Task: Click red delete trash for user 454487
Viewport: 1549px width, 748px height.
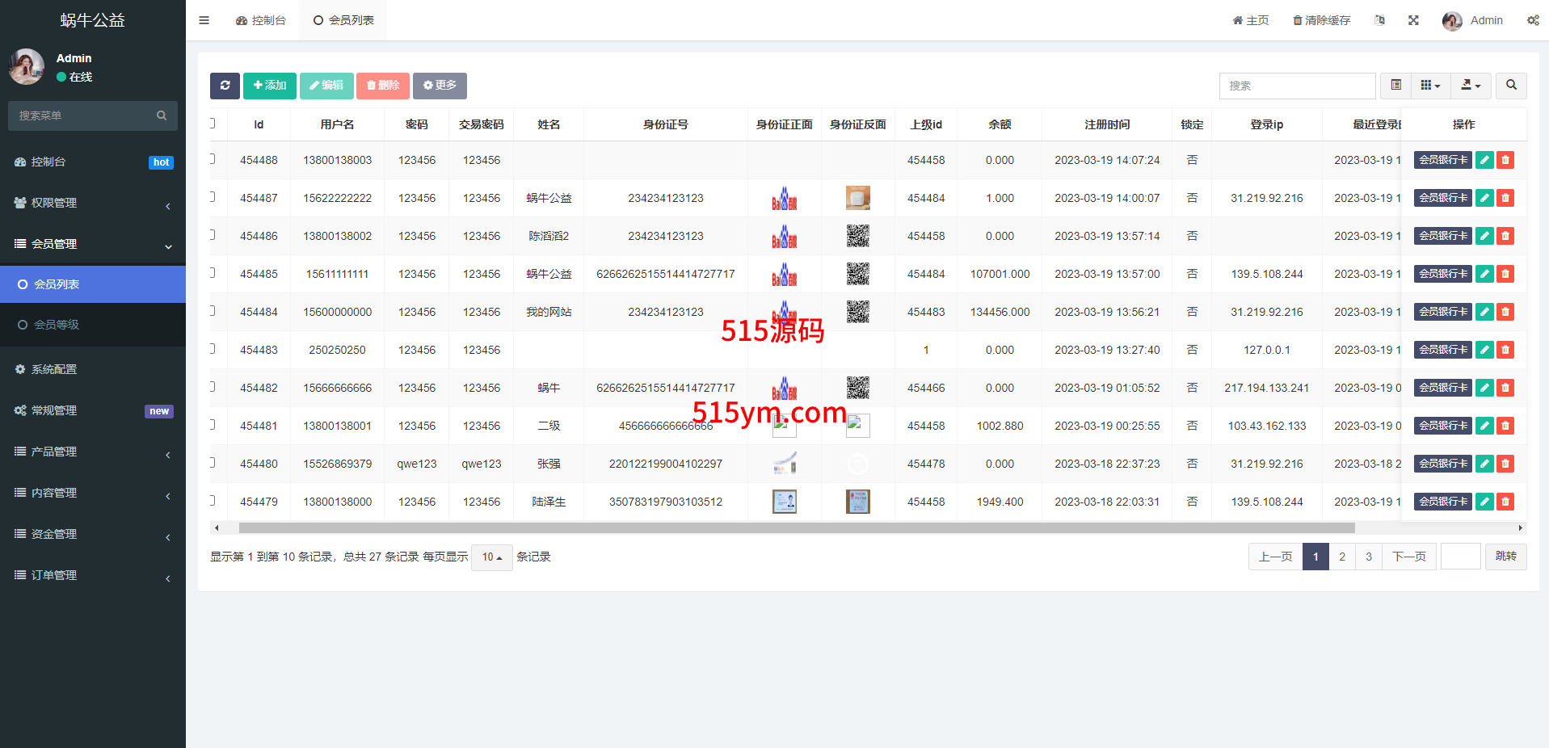Action: pos(1505,198)
